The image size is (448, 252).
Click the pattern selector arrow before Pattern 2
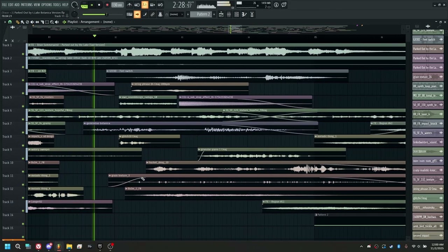(188, 14)
